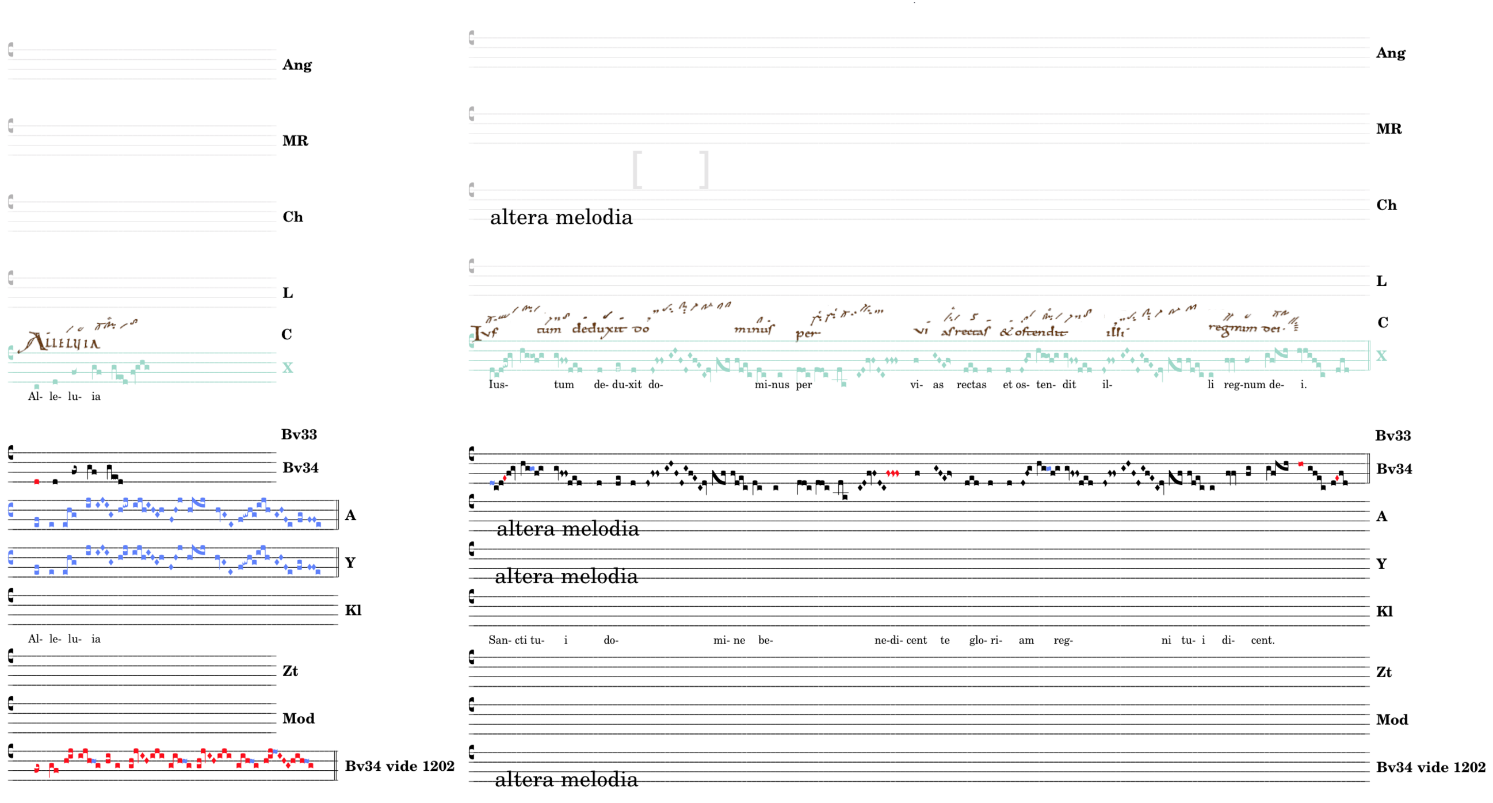Click the left green 'X' staff label

pyautogui.click(x=288, y=368)
